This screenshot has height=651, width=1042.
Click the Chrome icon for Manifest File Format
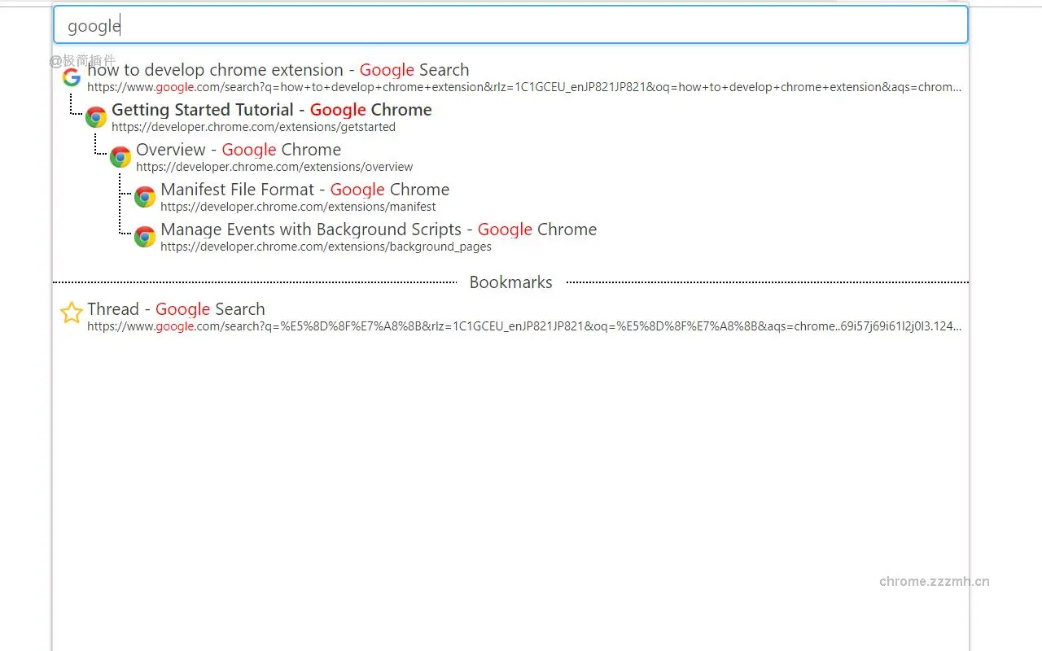click(x=144, y=196)
